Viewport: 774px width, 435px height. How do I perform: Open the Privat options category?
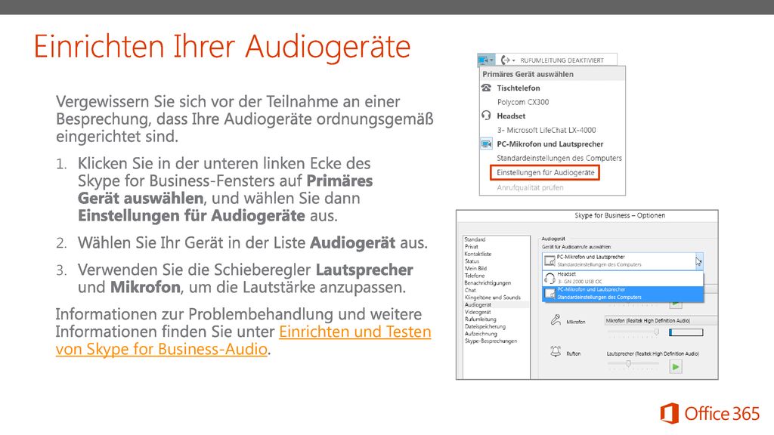[x=472, y=247]
